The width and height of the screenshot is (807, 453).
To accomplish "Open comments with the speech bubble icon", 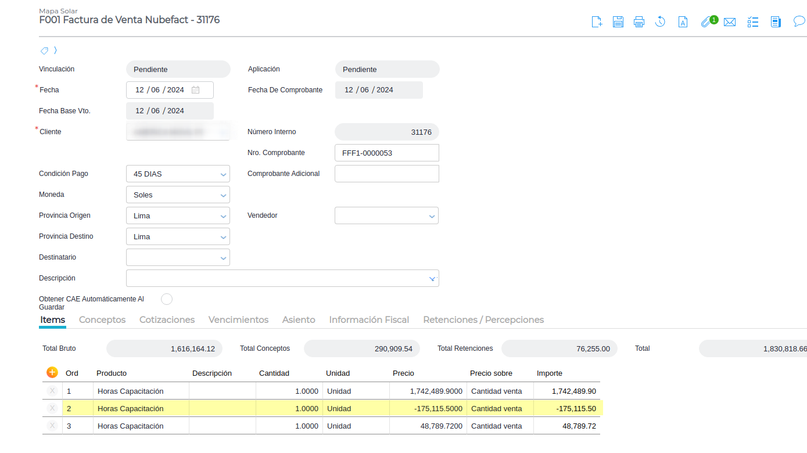I will point(799,22).
